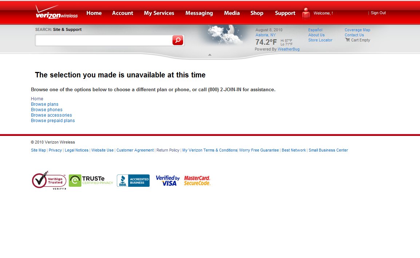Open the Support menu

click(285, 13)
